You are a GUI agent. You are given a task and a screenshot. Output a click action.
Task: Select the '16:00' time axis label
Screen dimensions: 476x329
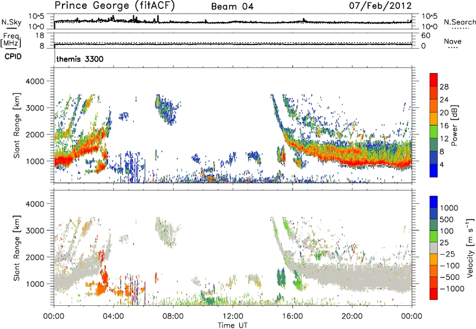[292, 317]
